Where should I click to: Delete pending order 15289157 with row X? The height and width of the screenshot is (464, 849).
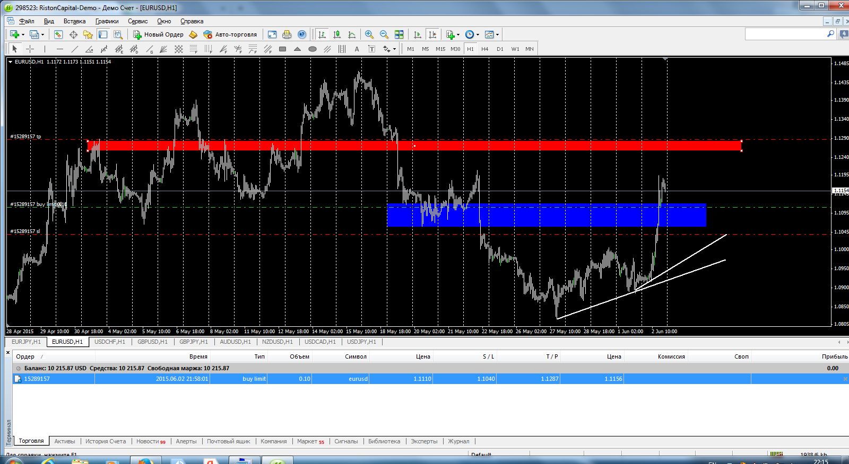pos(845,379)
